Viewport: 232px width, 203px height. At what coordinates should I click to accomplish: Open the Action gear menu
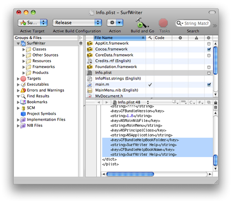click(x=115, y=23)
